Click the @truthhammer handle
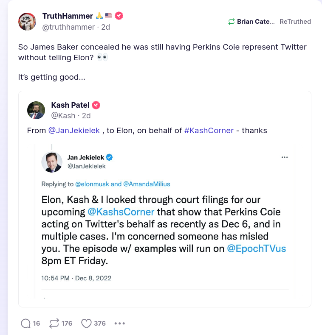 [x=68, y=27]
